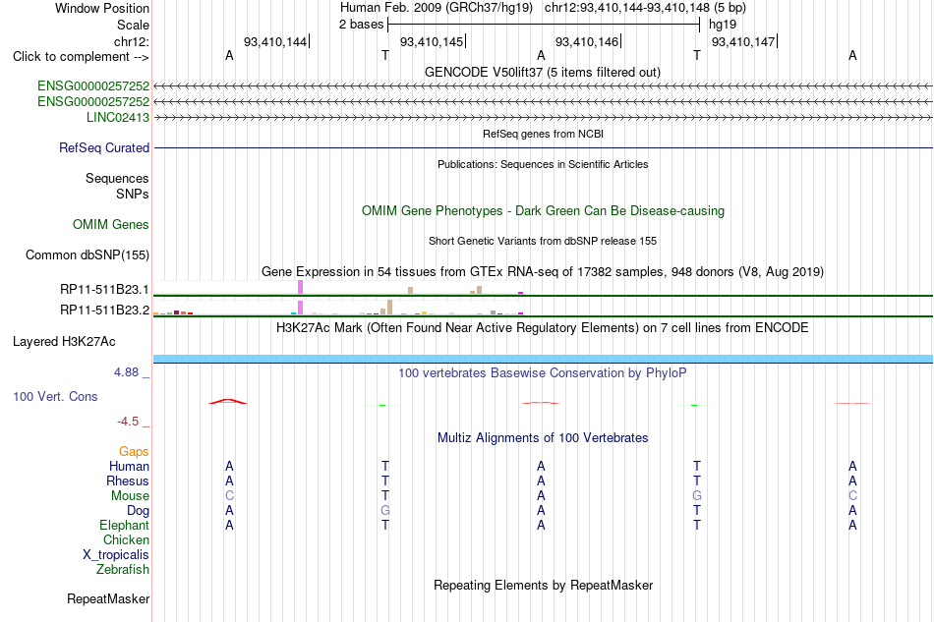Select the Human species label
The width and height of the screenshot is (934, 622).
129,466
